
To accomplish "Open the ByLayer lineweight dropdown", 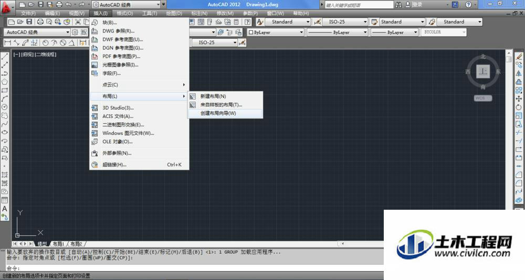I will click(x=415, y=32).
